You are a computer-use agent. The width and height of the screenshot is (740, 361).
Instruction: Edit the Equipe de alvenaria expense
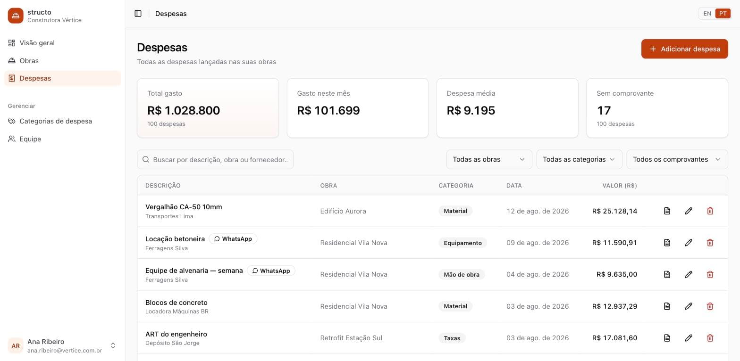tap(689, 274)
